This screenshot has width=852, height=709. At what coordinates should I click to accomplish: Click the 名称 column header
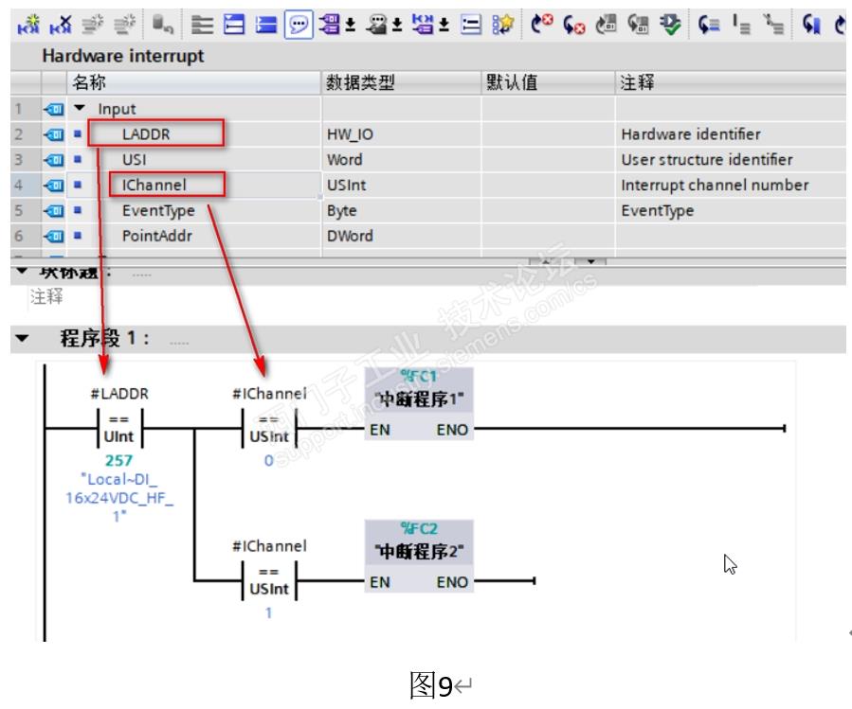click(x=194, y=82)
